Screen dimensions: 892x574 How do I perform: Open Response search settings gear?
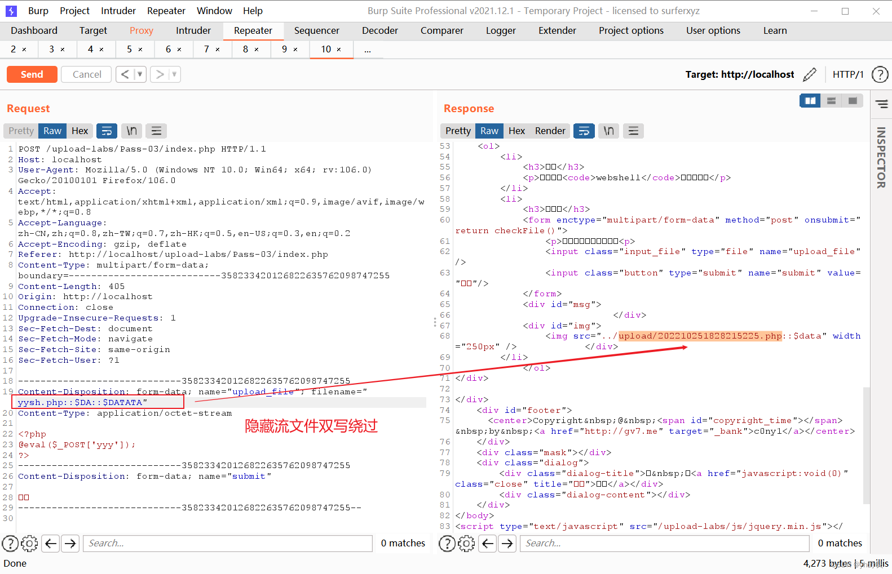466,544
